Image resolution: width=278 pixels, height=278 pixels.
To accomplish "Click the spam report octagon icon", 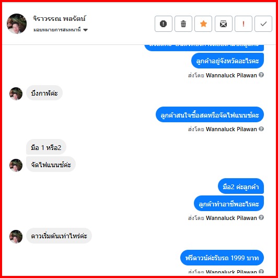I will 163,24.
